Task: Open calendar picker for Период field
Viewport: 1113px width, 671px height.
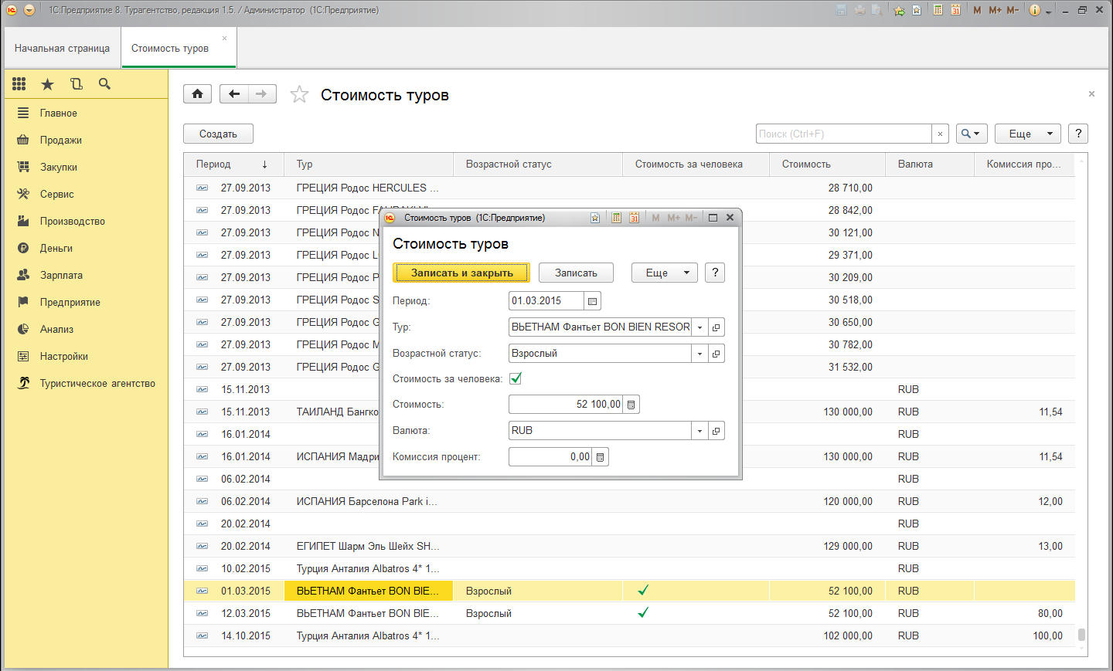Action: click(x=593, y=301)
